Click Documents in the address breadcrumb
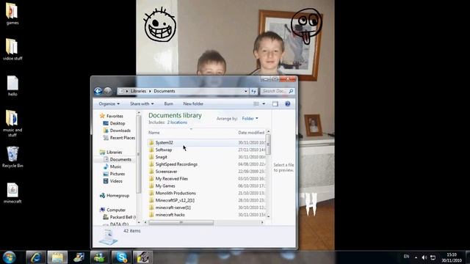 pyautogui.click(x=164, y=91)
